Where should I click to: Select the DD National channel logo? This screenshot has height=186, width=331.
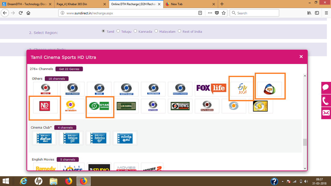tap(153, 106)
